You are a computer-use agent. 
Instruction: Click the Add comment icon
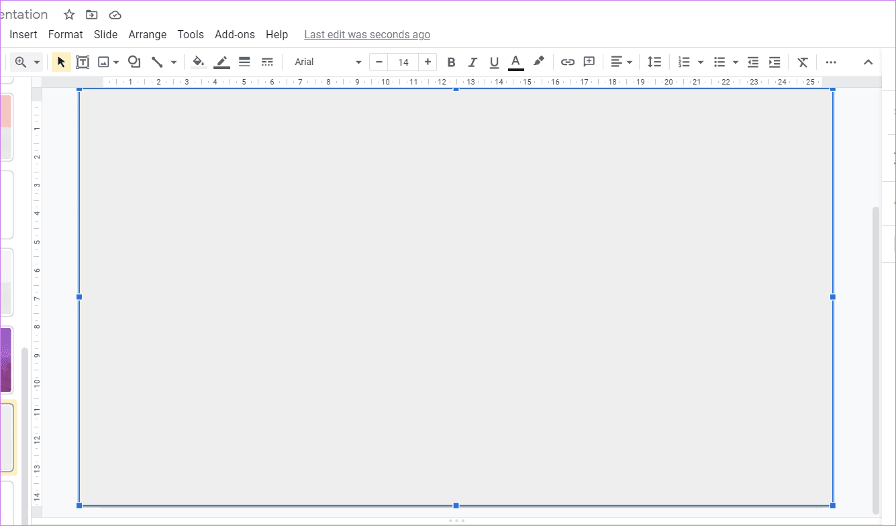(589, 62)
